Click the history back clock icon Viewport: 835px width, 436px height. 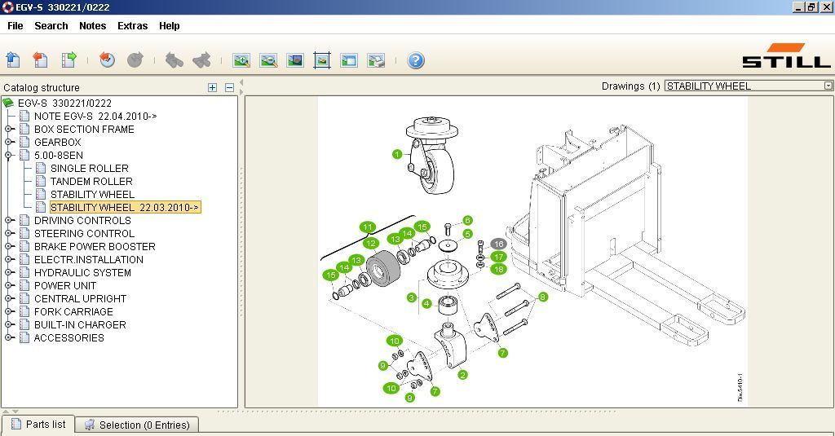click(107, 59)
